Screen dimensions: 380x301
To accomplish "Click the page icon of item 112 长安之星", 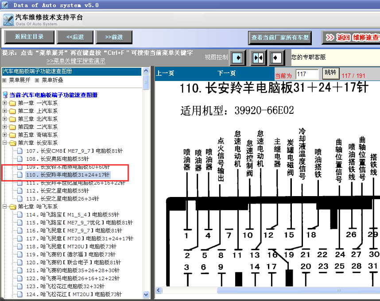I will click(x=20, y=191).
